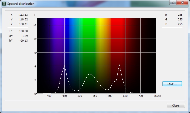Screen dimensions: 190x113
Task: Click the a* value -1.39
Action: (24, 36)
